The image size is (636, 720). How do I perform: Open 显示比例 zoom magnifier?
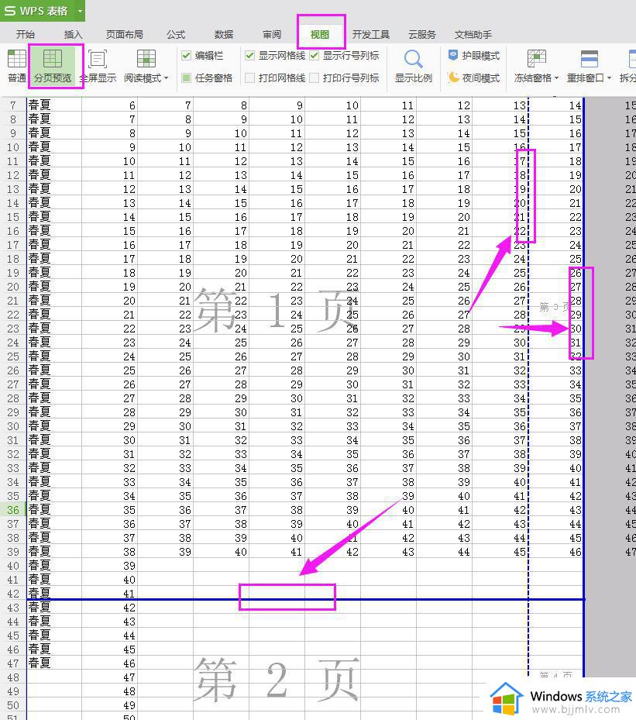[414, 66]
